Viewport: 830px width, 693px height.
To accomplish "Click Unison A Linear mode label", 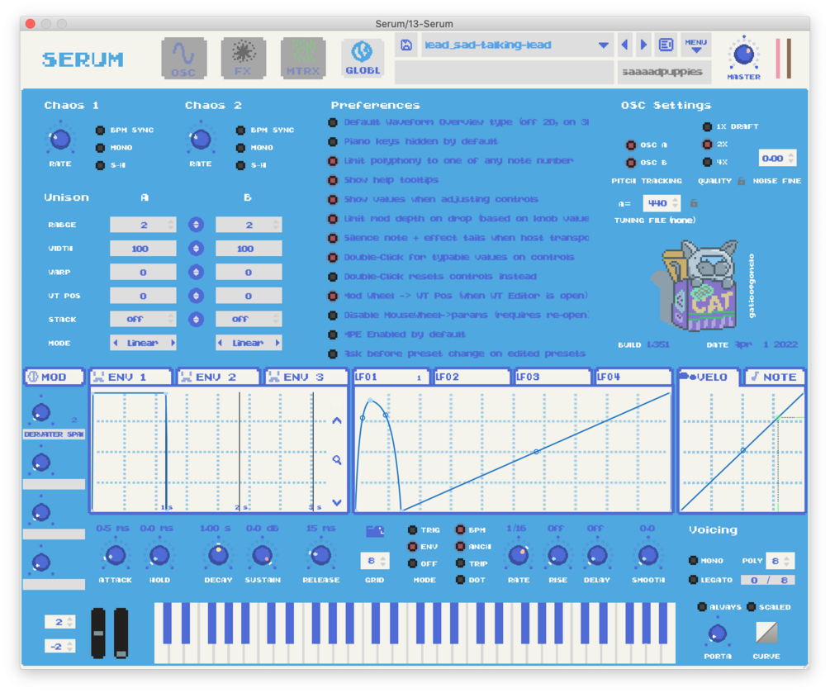I will tap(142, 343).
